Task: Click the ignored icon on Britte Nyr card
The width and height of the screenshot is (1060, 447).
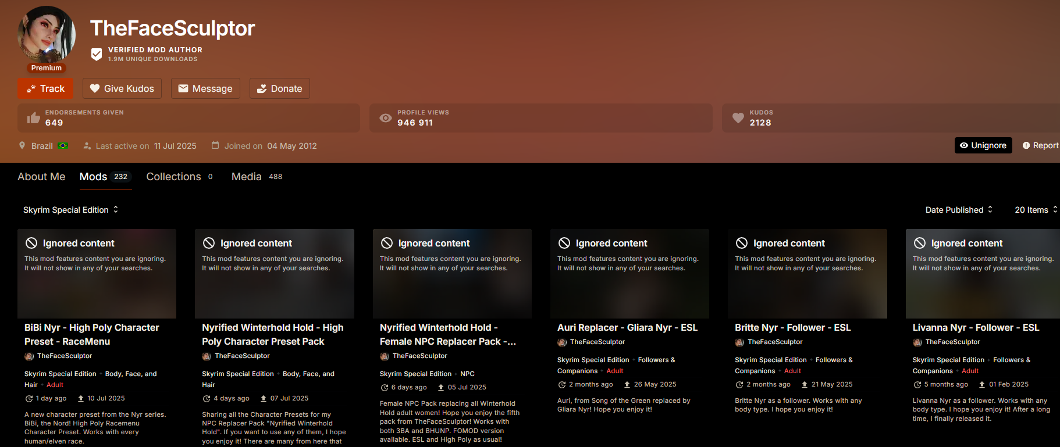Action: pos(742,243)
